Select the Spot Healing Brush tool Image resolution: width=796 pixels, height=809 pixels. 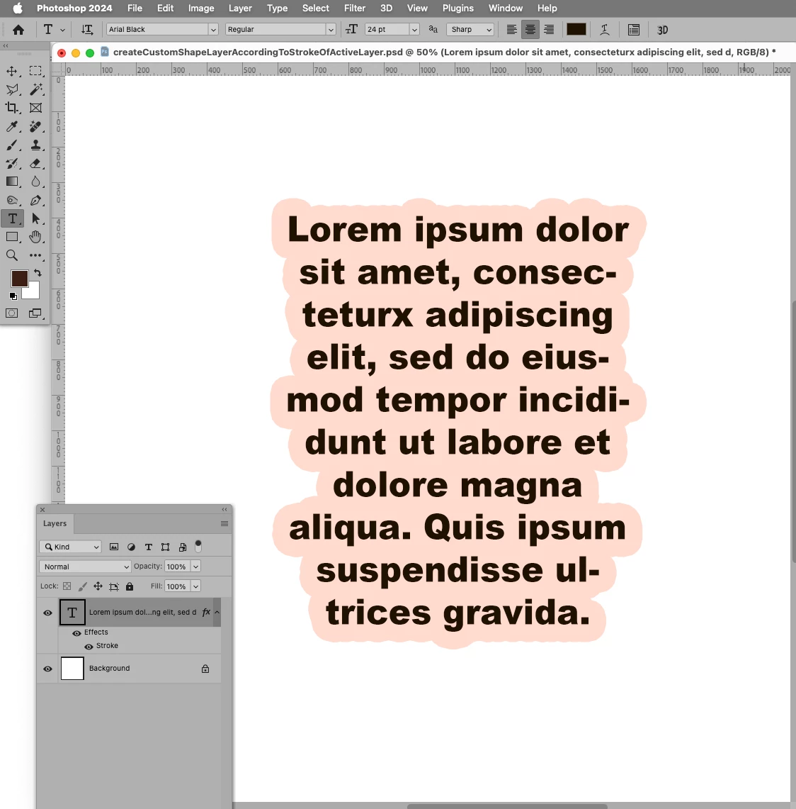point(35,126)
